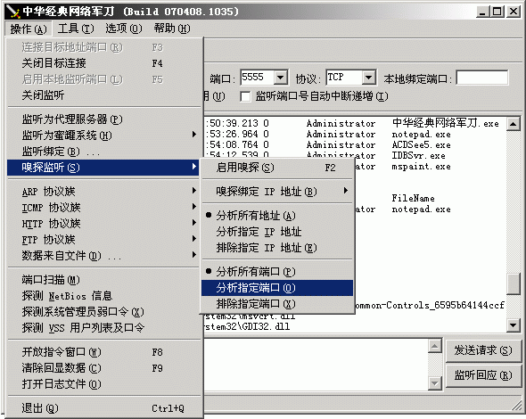Click the stem32\GDI32.dll line
Viewport: 526px width, 419px height.
(x=248, y=326)
